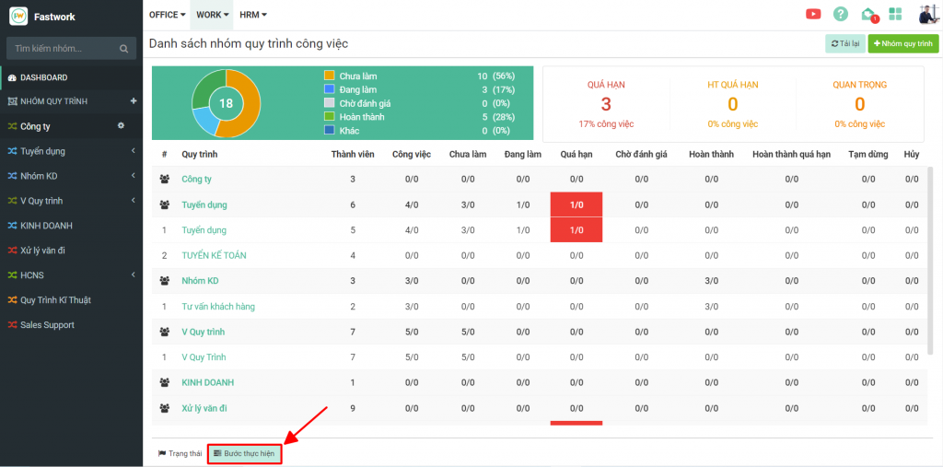Open the user avatar in top right

tap(926, 14)
